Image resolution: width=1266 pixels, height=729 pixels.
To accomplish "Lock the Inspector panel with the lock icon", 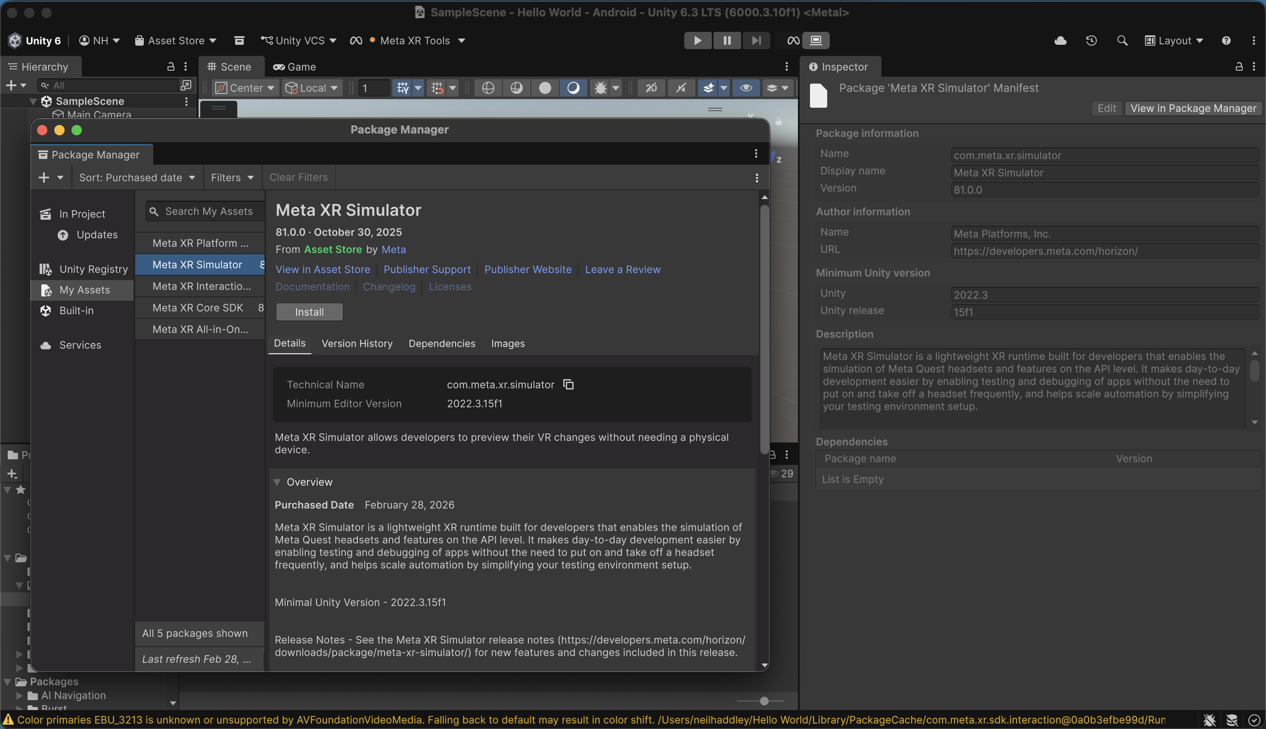I will pyautogui.click(x=1239, y=67).
